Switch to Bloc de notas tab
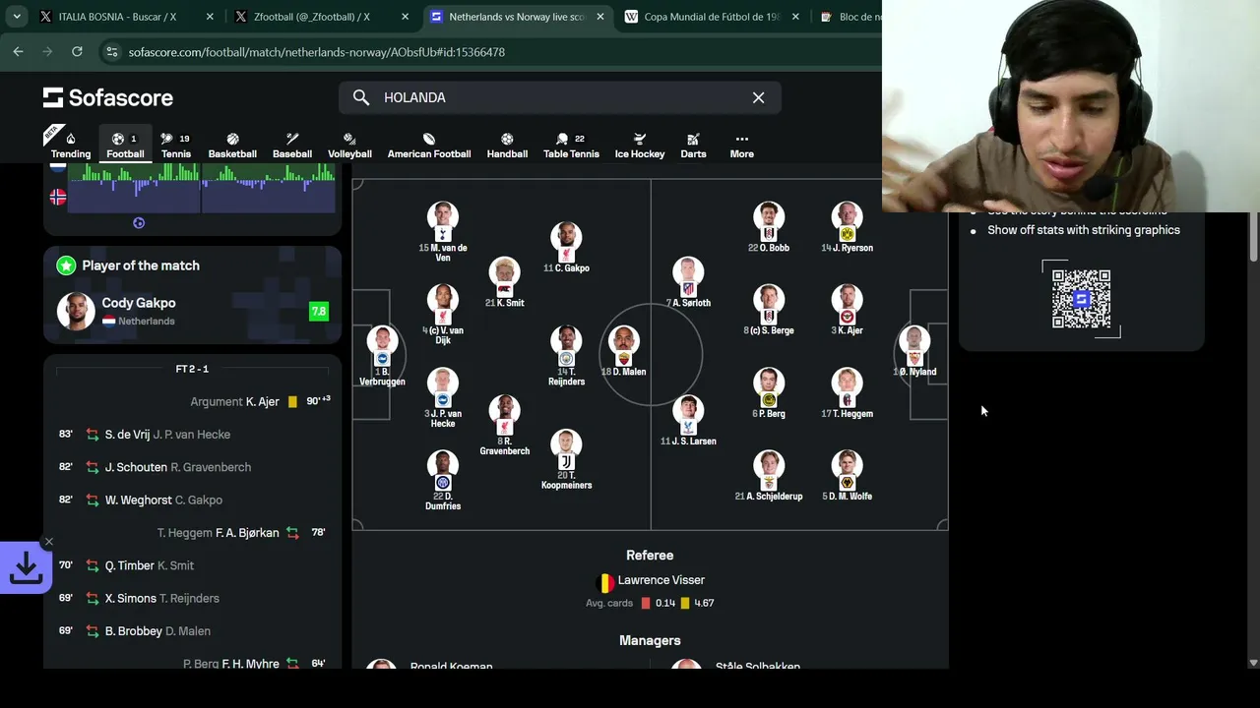 (x=849, y=17)
